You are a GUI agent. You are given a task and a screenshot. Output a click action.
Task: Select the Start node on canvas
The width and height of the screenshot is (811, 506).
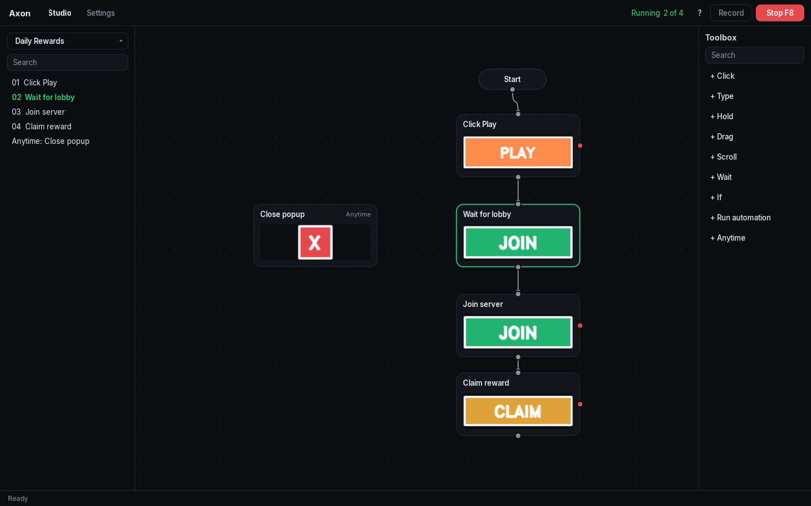point(513,79)
